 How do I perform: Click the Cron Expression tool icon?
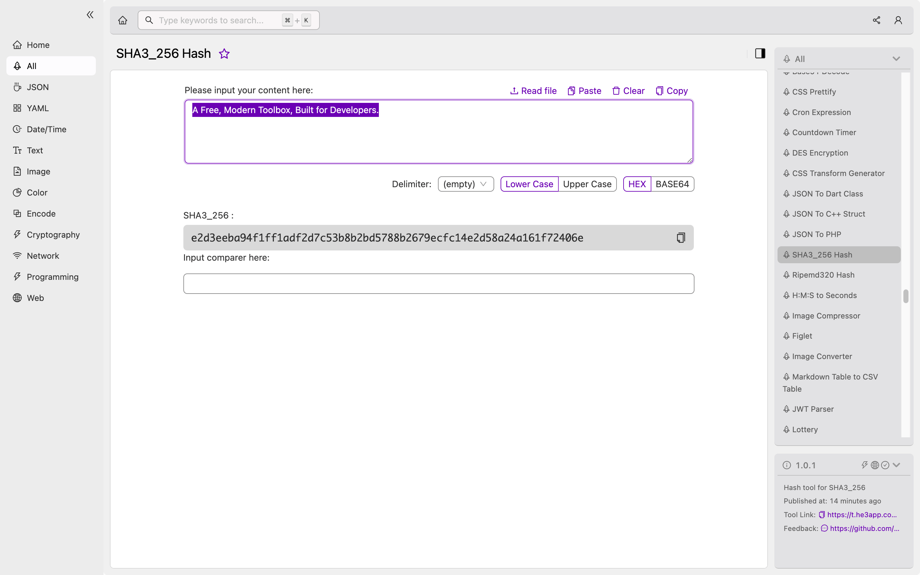click(787, 112)
